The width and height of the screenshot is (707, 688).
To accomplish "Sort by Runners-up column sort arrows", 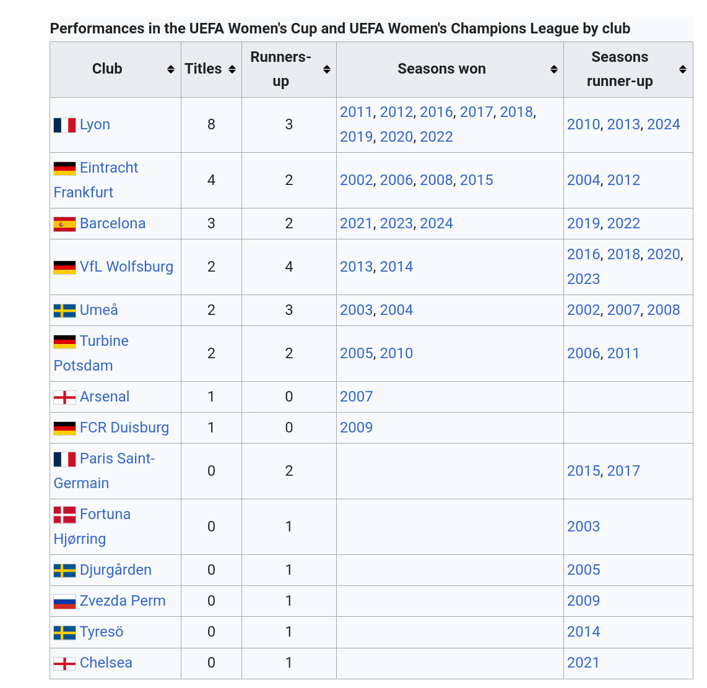I will click(x=327, y=69).
